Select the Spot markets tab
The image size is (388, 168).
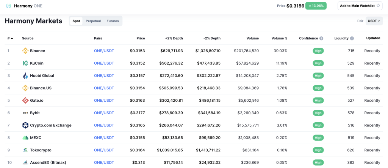[x=76, y=21]
